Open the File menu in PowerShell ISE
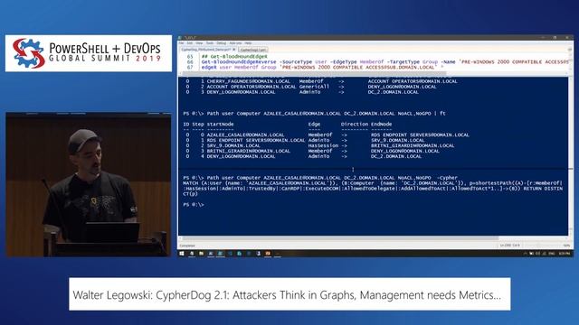 (181, 43)
